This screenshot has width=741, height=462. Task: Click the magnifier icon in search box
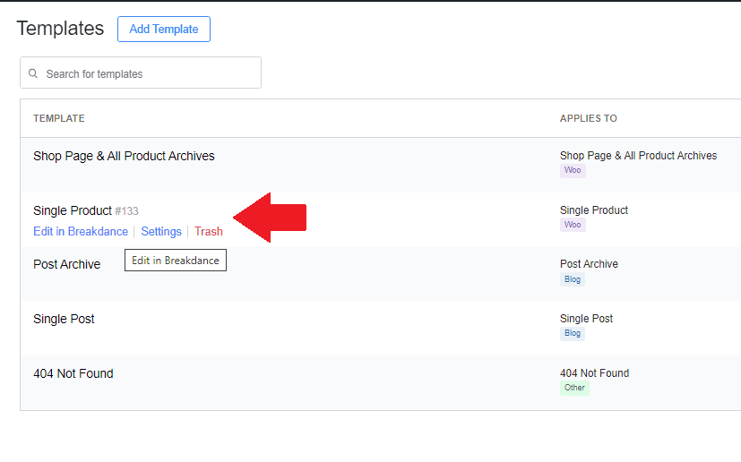tap(34, 73)
